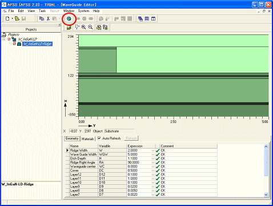This screenshot has height=206, width=273.
Task: Collapse the W_InGaN-LD tree node
Action: click(x=4, y=39)
